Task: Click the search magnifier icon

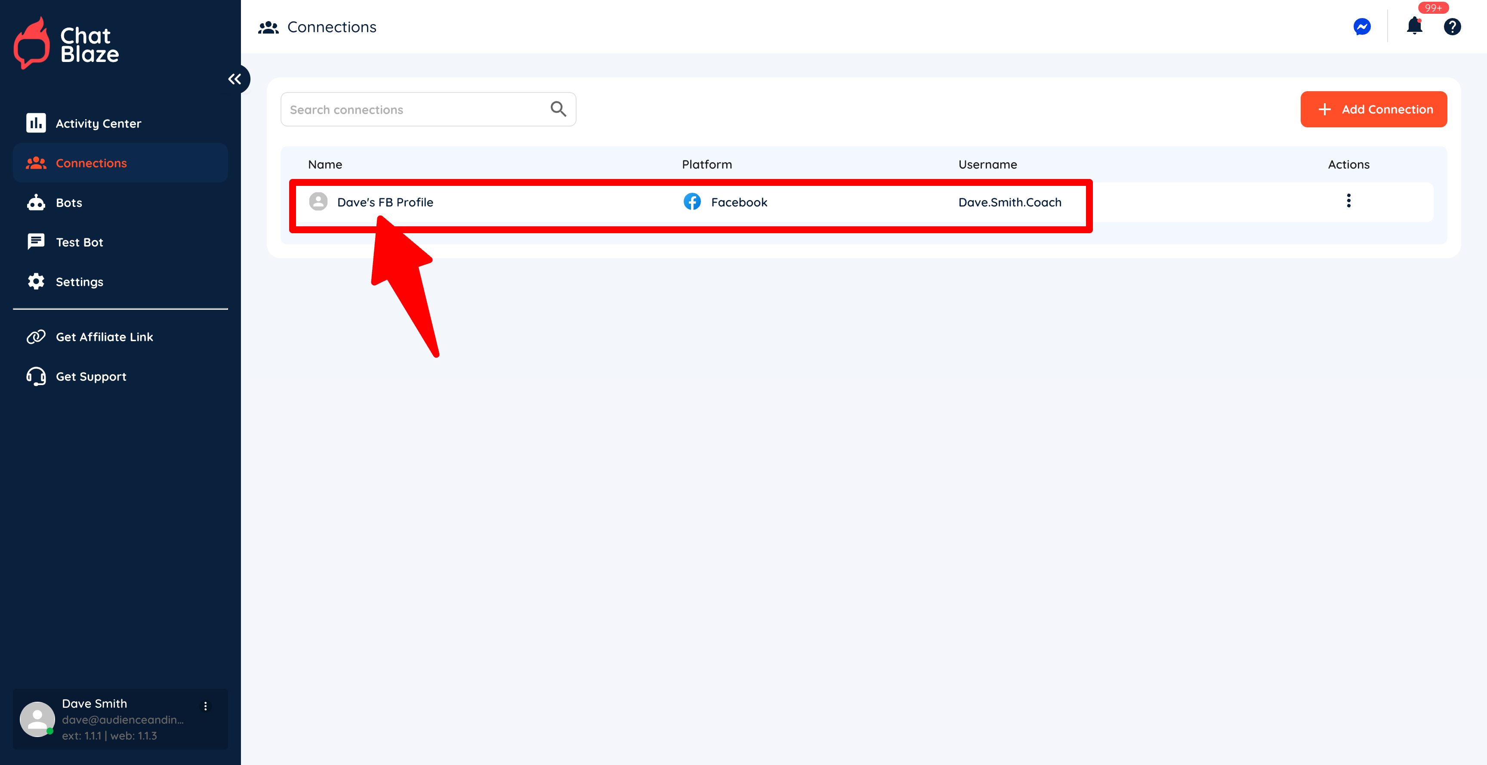Action: [558, 109]
